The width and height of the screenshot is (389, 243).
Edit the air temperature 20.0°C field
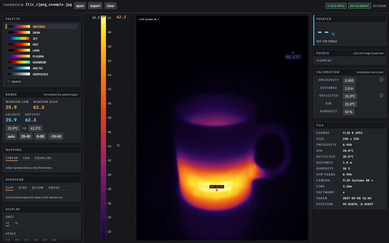pyautogui.click(x=350, y=104)
